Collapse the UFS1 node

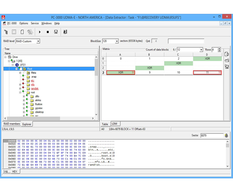point(12,65)
